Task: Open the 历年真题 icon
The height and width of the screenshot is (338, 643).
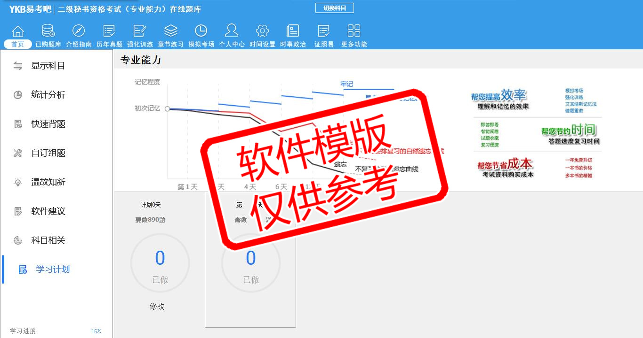Action: [109, 31]
